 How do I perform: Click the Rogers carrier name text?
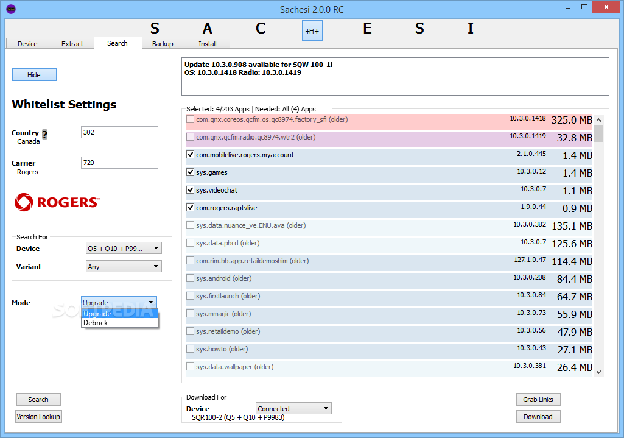coord(27,172)
